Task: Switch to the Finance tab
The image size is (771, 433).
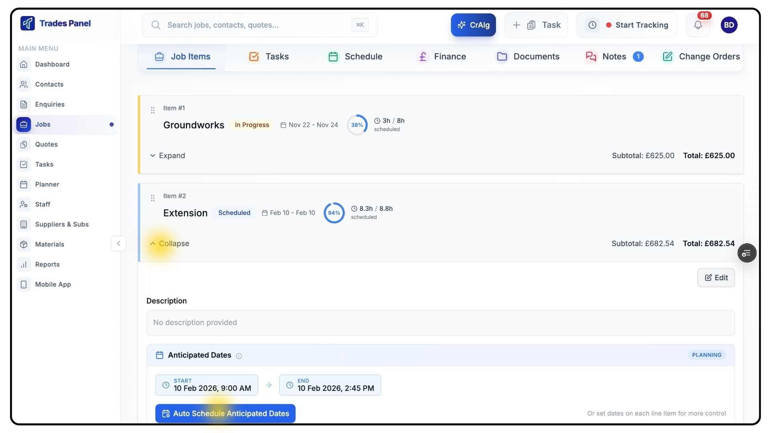Action: pyautogui.click(x=441, y=57)
